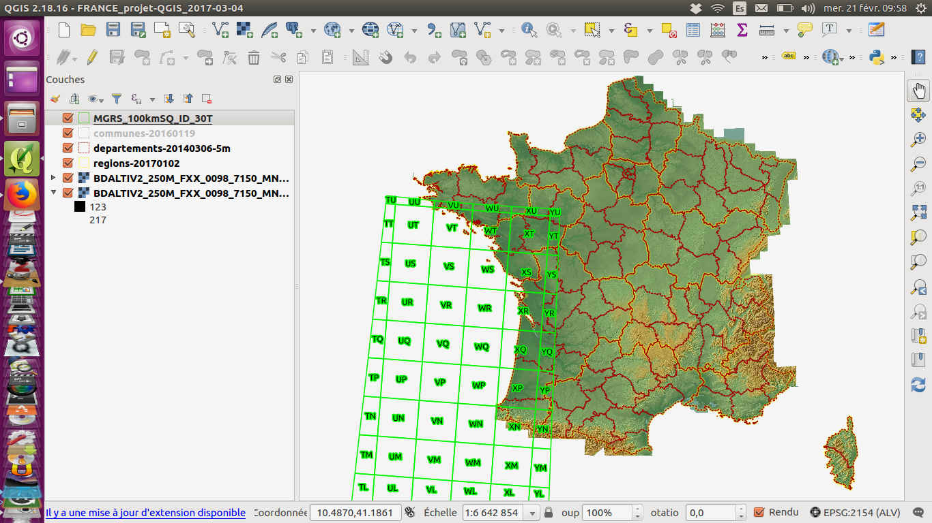Uncheck the MGRS_100kmSQ_ID_30T layer

tap(68, 118)
